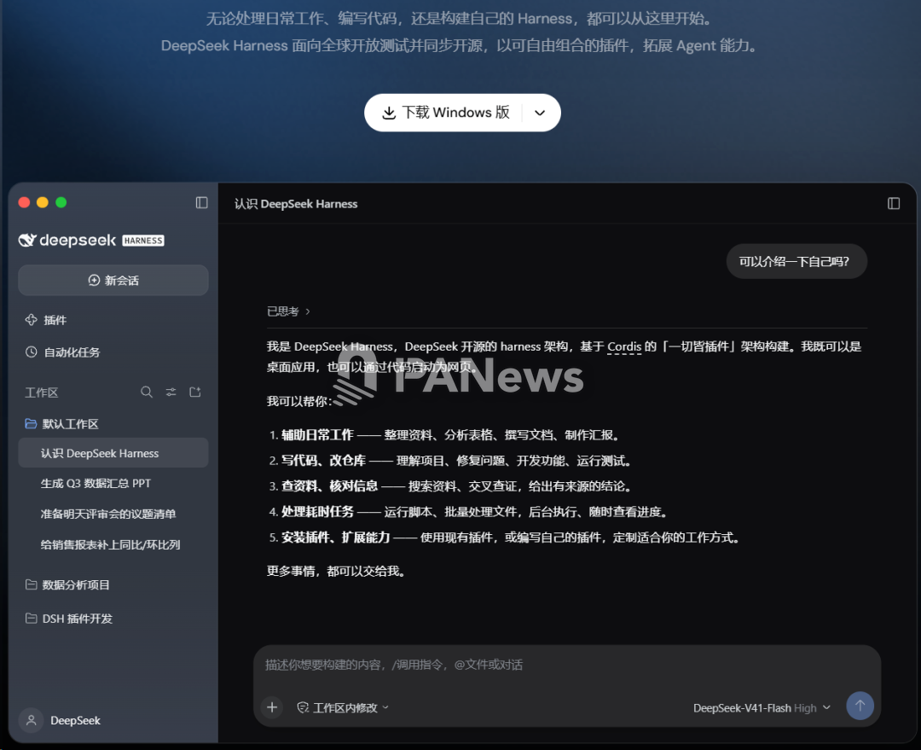Create new workspace folder icon
This screenshot has width=921, height=750.
pyautogui.click(x=195, y=392)
